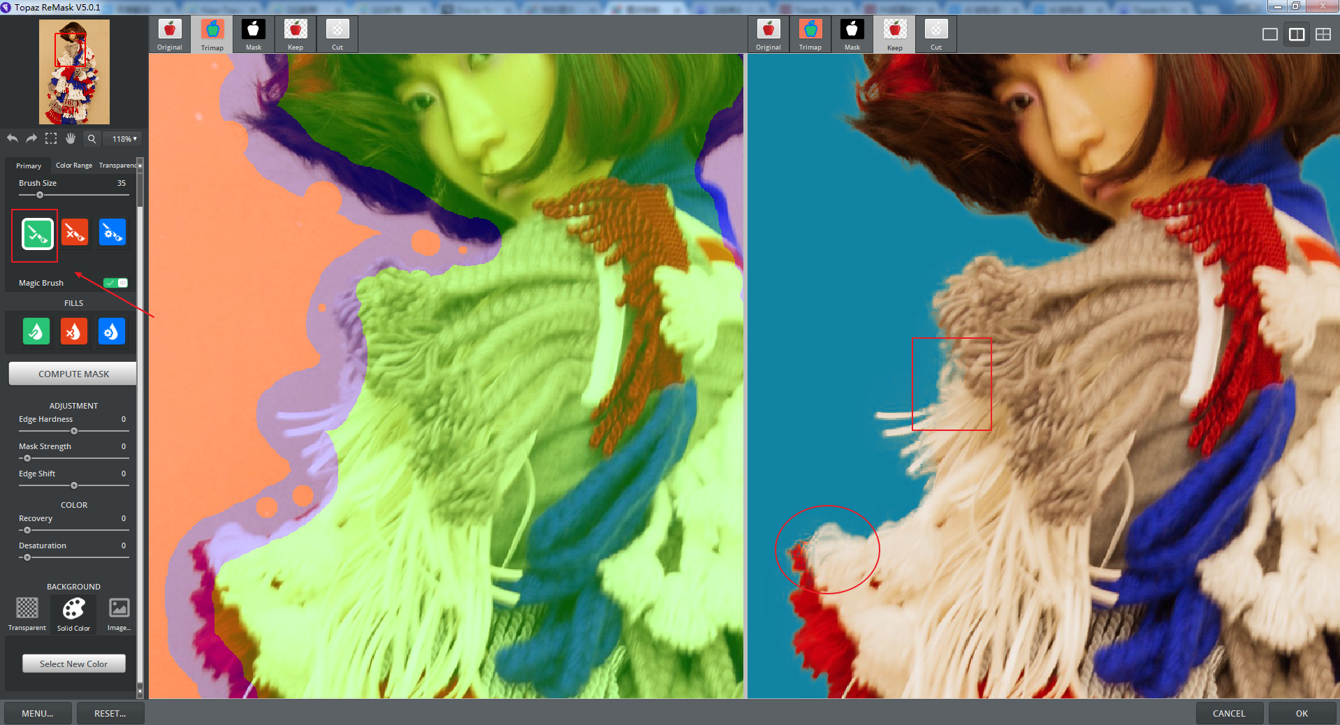The height and width of the screenshot is (725, 1340).
Task: Switch left pane to Mask view
Action: tap(254, 35)
